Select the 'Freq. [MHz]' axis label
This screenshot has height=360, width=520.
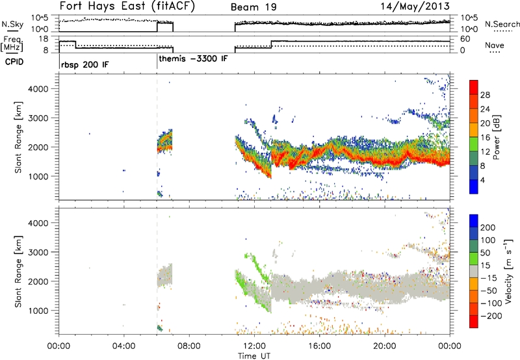pos(12,44)
